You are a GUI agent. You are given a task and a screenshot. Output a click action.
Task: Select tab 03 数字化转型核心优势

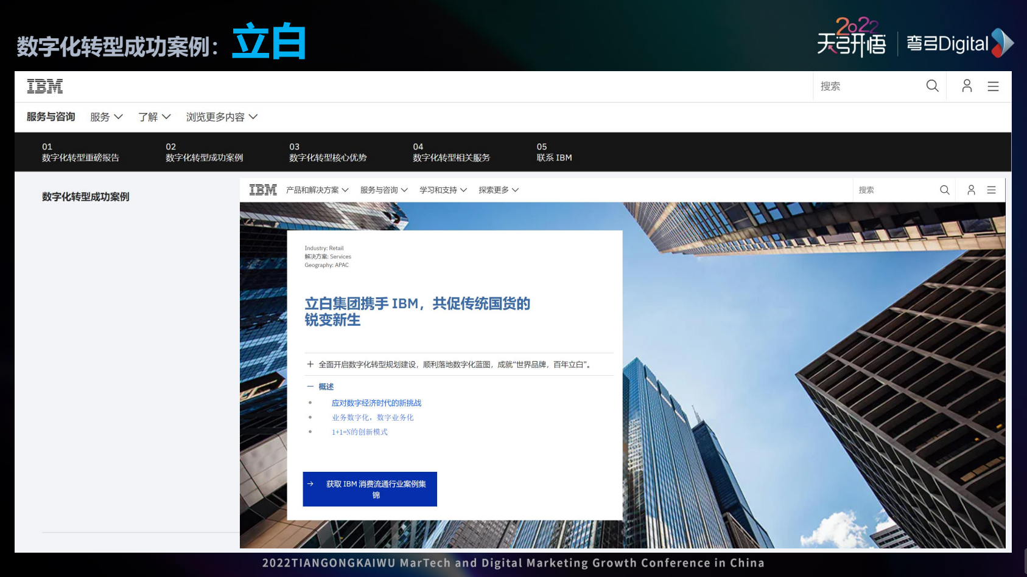point(328,152)
